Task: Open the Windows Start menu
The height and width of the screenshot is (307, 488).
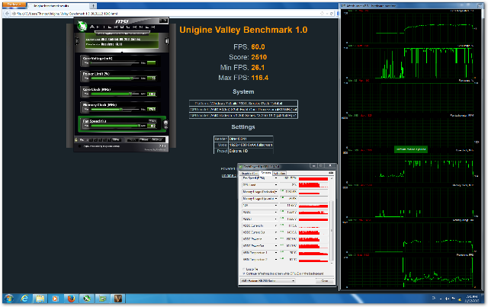Action: (x=8, y=299)
